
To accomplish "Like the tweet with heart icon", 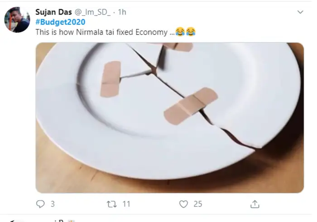I will click(183, 204).
